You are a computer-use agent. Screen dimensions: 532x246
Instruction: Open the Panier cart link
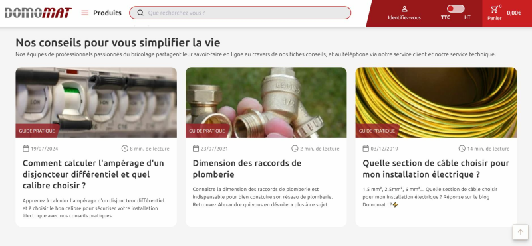coord(495,19)
